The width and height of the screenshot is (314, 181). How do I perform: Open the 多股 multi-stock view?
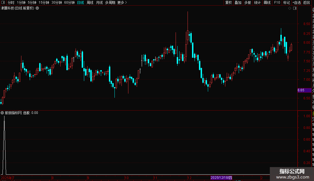(248, 3)
